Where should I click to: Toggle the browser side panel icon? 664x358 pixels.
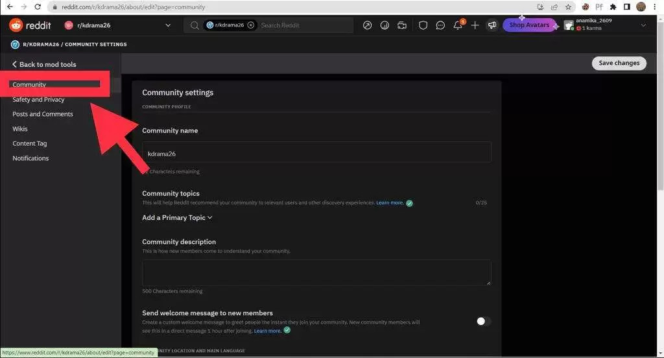point(627,6)
